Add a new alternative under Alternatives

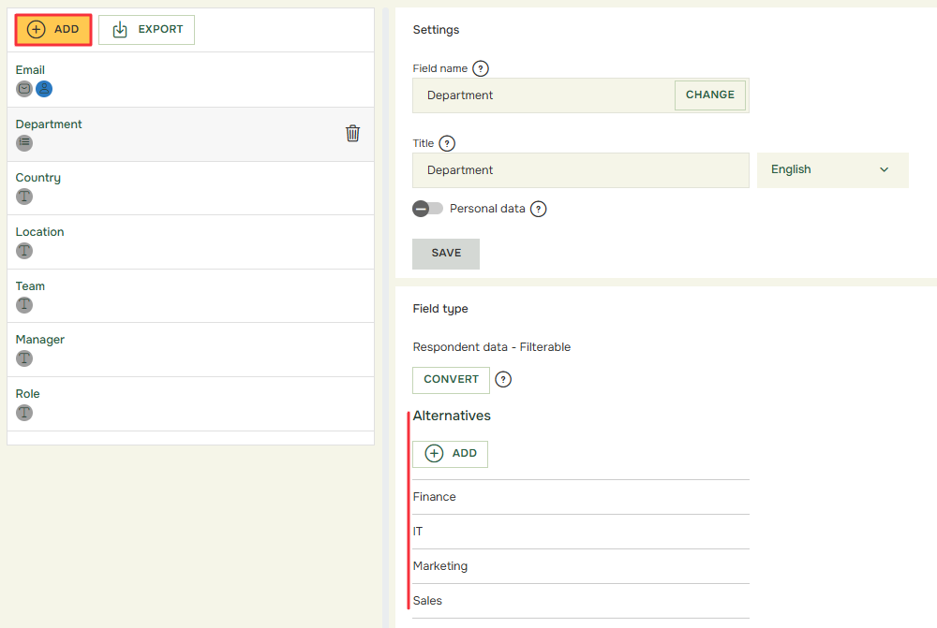click(450, 454)
